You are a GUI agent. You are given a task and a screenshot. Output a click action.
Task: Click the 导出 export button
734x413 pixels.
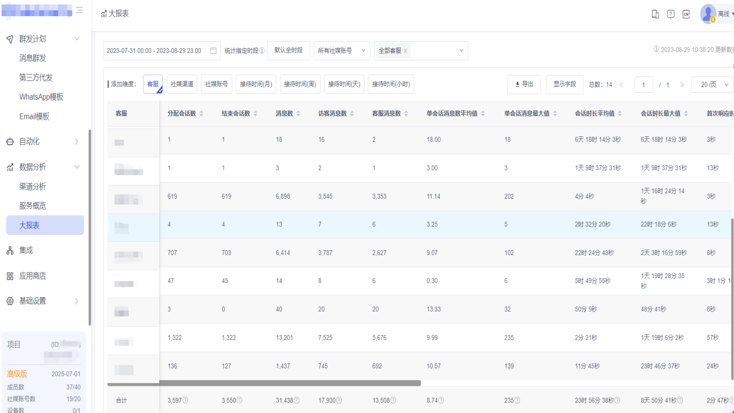click(524, 84)
